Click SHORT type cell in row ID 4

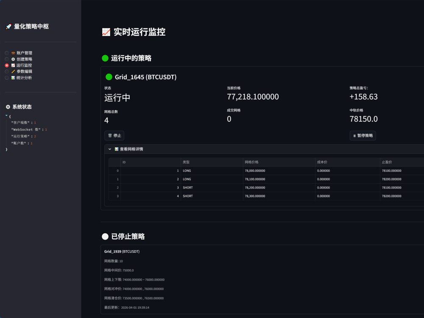pyautogui.click(x=212, y=196)
